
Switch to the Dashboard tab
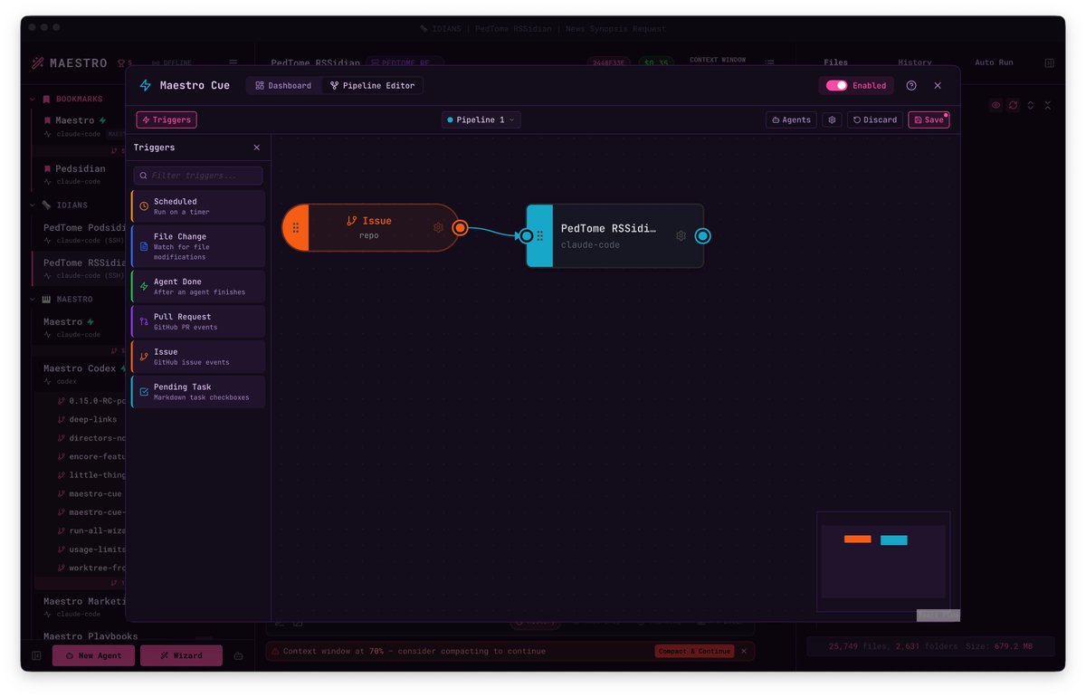(283, 85)
